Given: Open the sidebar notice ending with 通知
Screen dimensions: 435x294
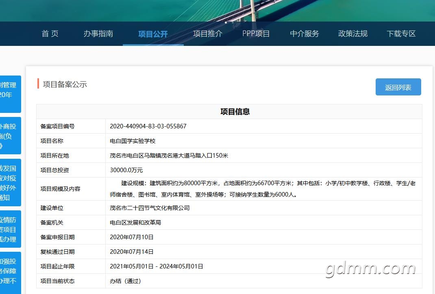Looking at the screenshot, I should (10, 183).
